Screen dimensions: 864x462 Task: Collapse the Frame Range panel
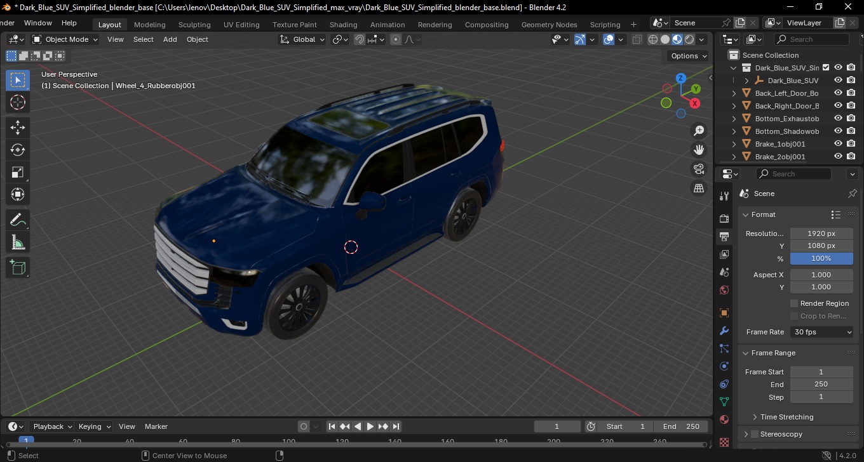746,353
